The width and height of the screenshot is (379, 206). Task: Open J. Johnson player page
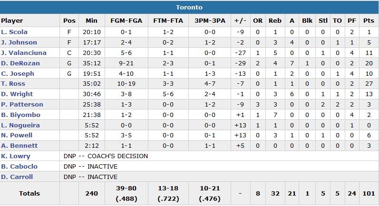pos(19,43)
